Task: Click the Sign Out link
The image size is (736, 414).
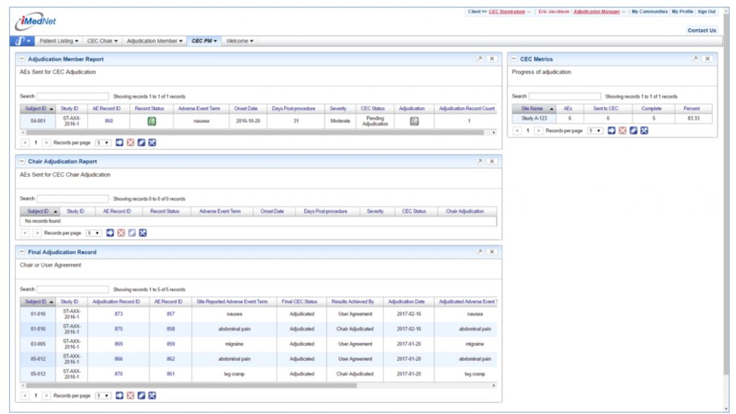Action: (707, 11)
